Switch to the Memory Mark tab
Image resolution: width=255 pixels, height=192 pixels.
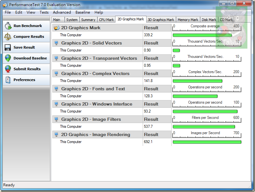point(188,20)
